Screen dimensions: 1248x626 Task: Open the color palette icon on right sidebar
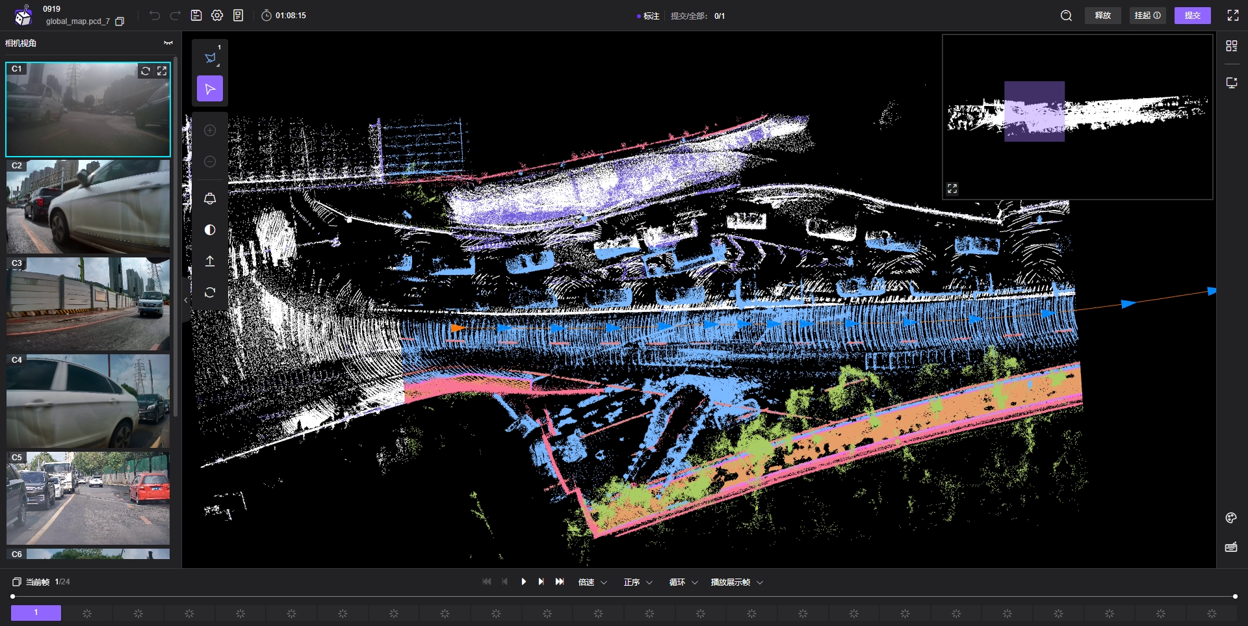(1231, 518)
